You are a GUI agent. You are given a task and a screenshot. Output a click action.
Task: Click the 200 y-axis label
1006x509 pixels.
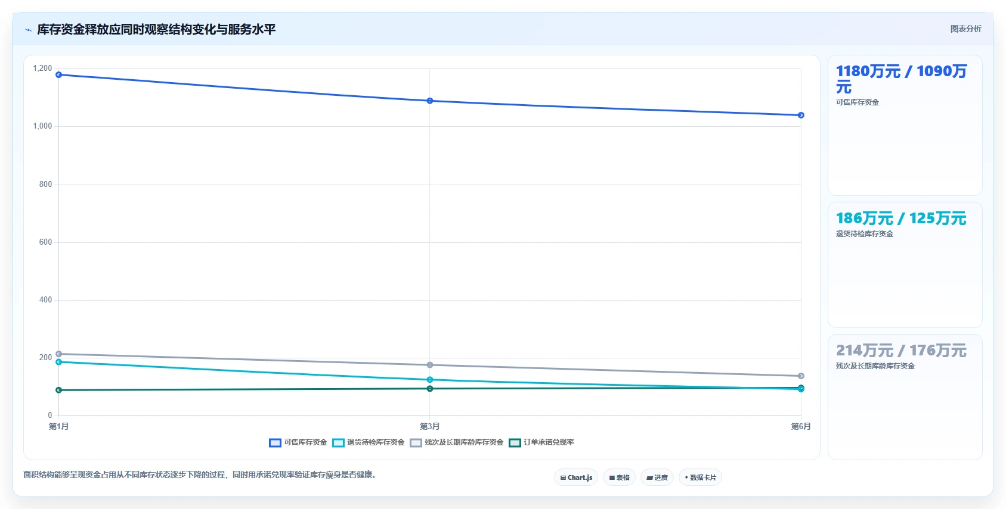pos(45,358)
